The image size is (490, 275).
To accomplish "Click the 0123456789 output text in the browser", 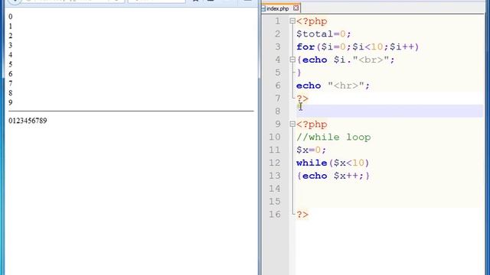I will tap(28, 121).
